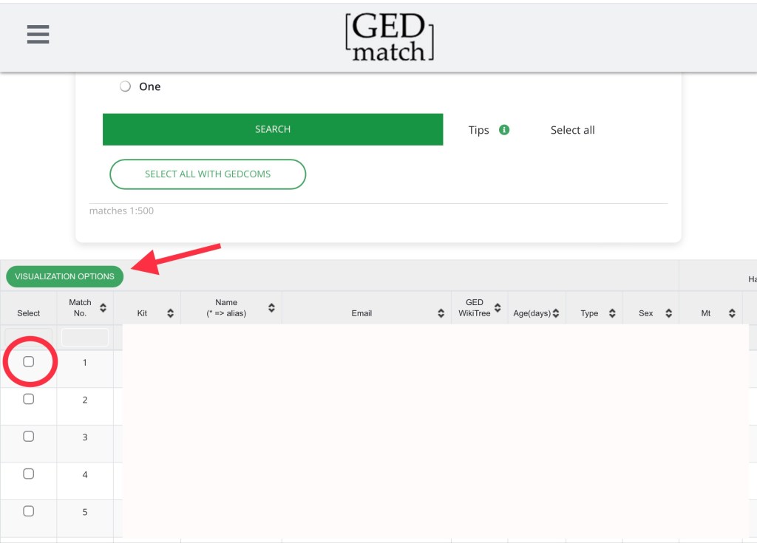Viewport: 757px width, 543px height.
Task: Open the hamburger navigation menu
Action: tap(38, 34)
